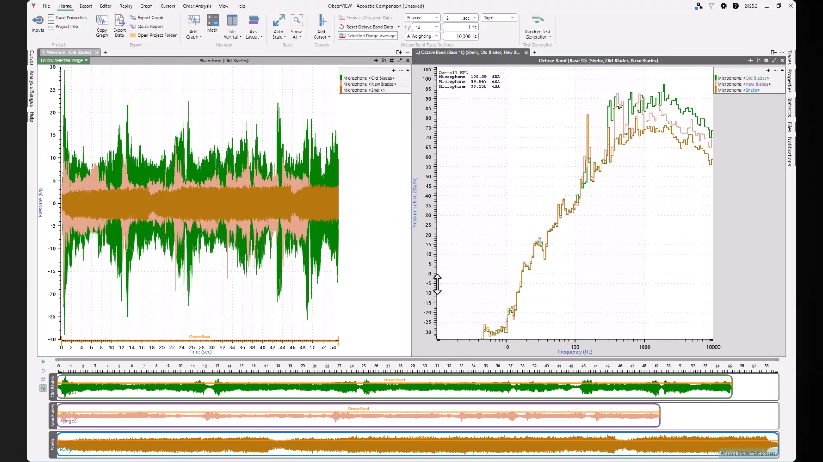Expand the Add Graph dropdown
Screen dimensions: 823x462
(x=194, y=35)
